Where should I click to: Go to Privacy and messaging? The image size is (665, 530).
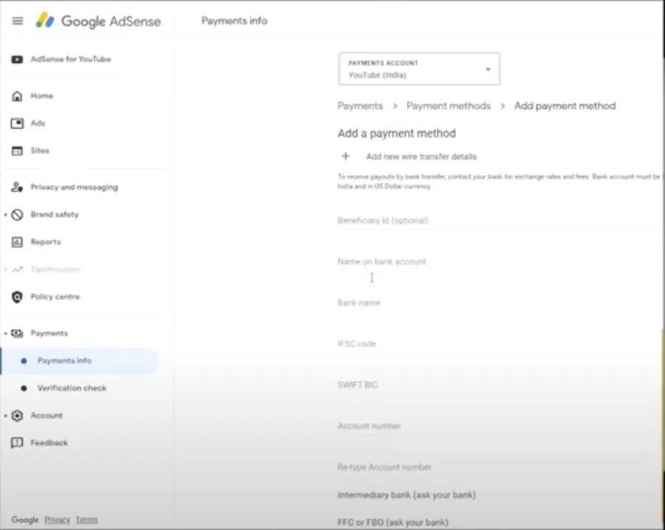(x=74, y=187)
